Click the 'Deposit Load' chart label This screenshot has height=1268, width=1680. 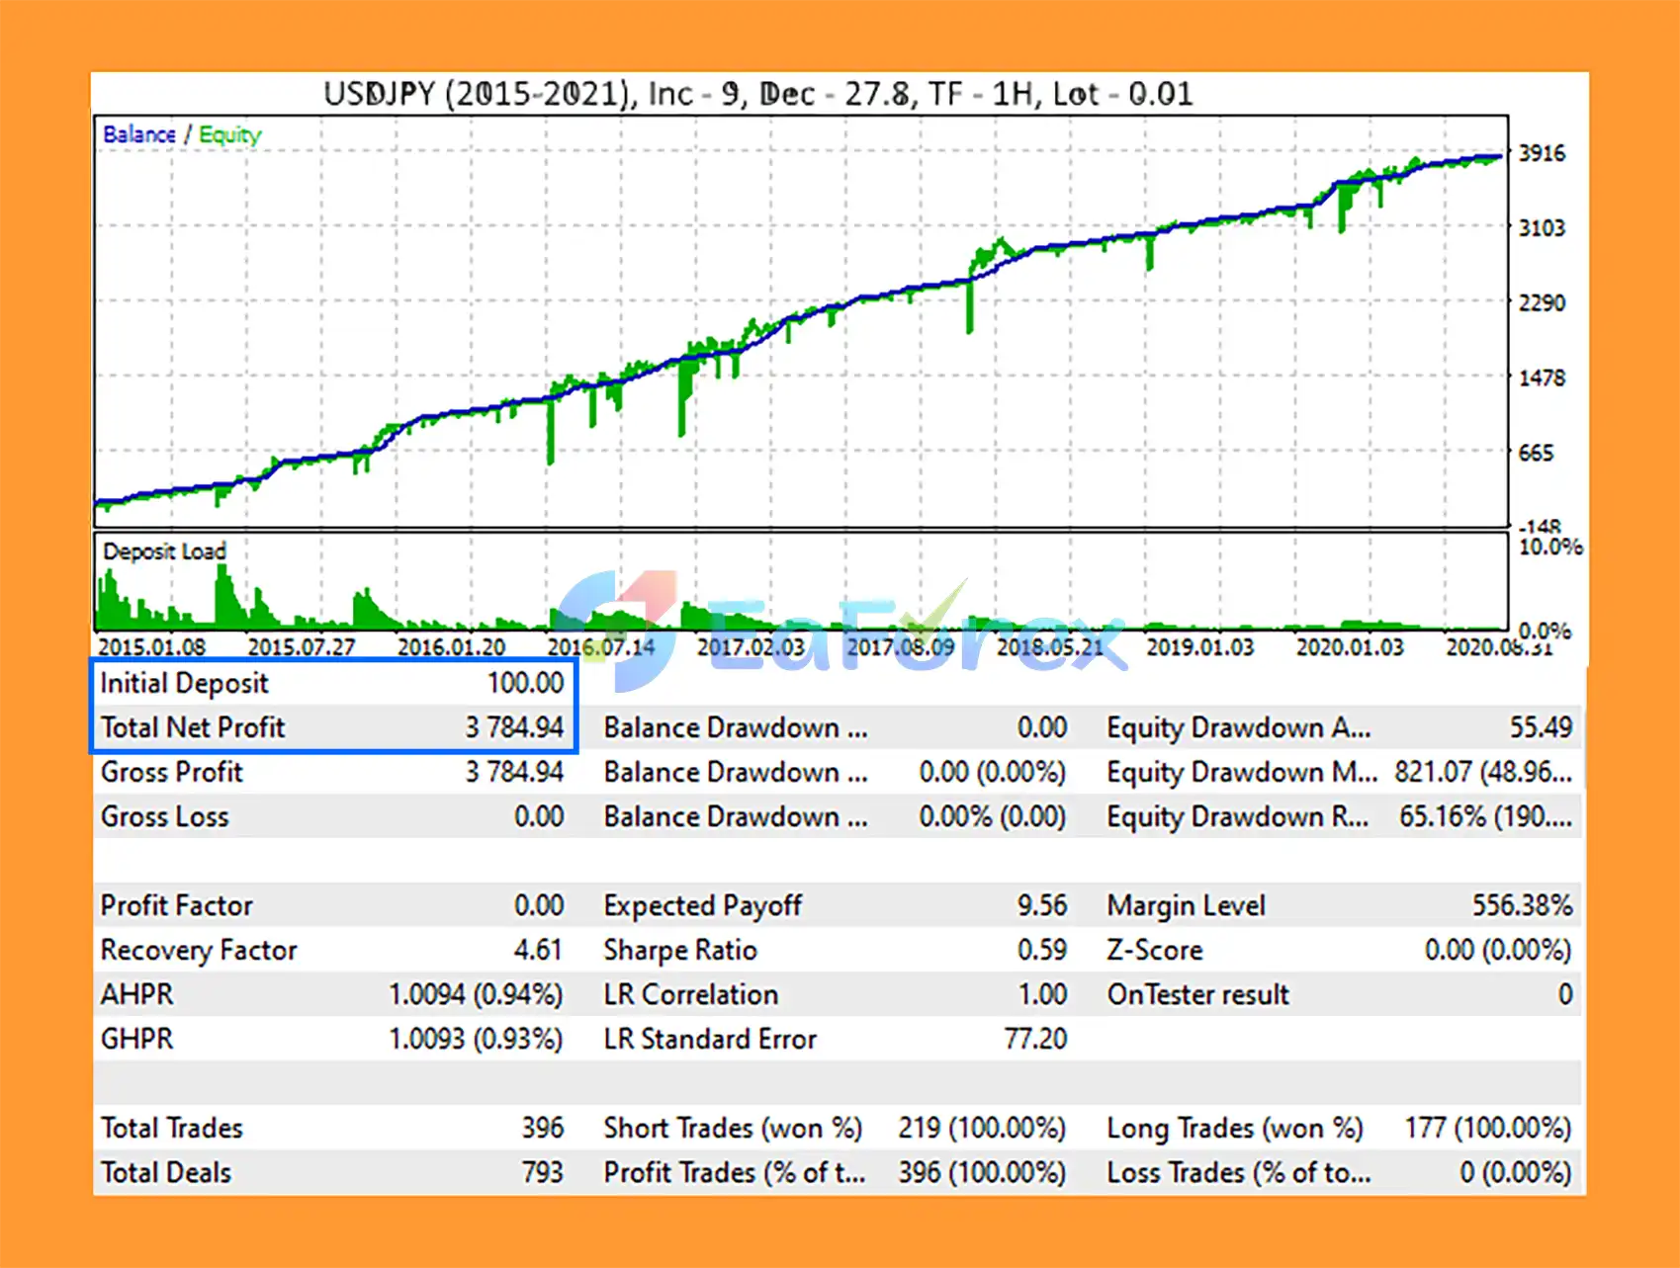(x=164, y=551)
